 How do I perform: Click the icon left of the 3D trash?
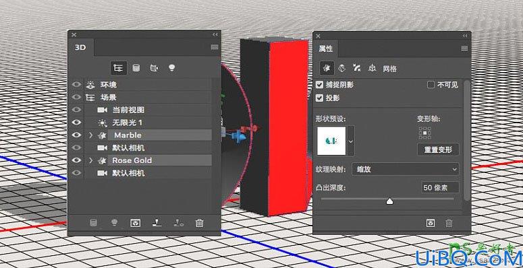pos(178,223)
